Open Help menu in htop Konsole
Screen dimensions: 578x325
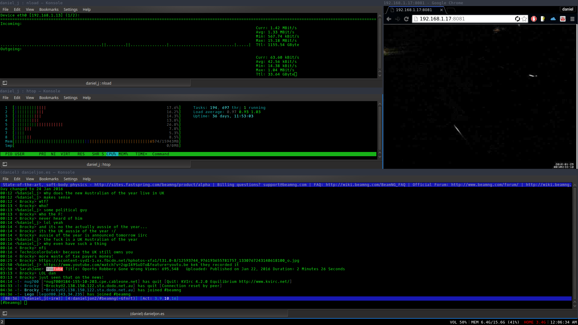click(87, 98)
